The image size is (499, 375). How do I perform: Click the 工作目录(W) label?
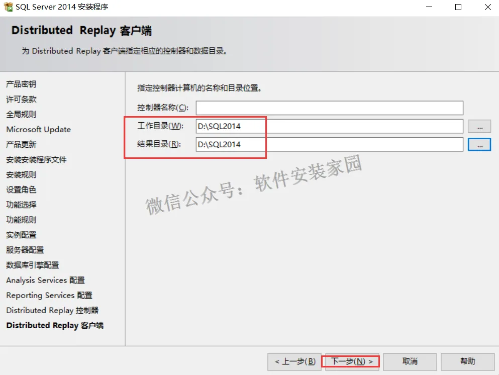160,126
